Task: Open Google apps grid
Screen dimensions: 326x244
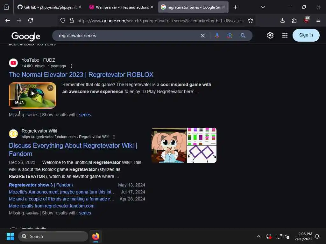Action: pyautogui.click(x=285, y=35)
